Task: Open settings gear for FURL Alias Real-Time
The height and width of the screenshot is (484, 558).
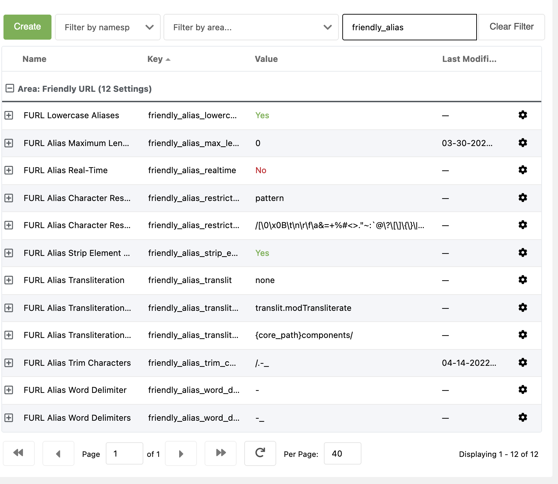Action: (x=523, y=170)
